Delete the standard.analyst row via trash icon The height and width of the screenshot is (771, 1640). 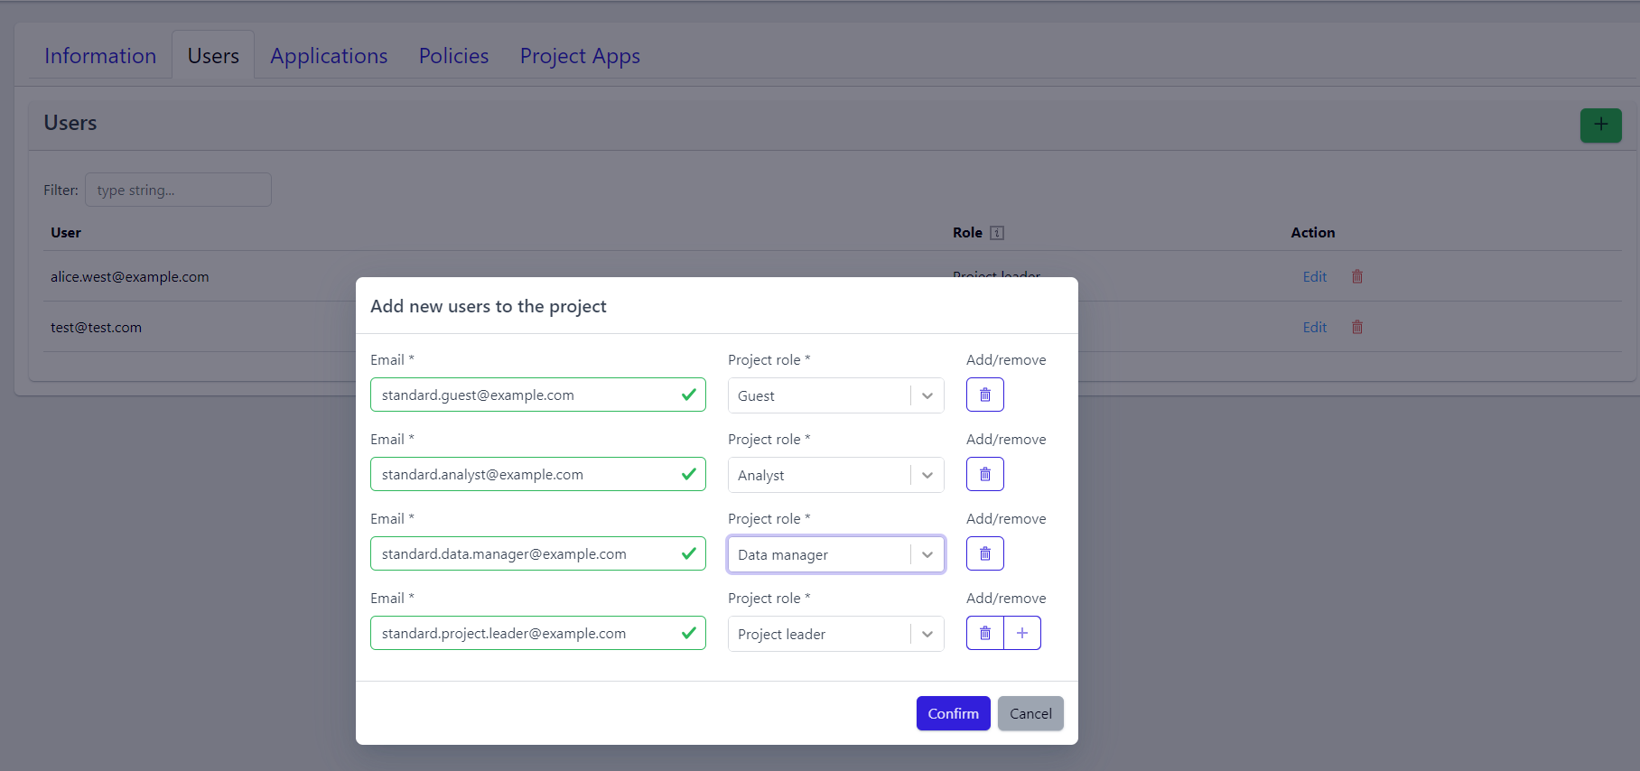click(984, 474)
